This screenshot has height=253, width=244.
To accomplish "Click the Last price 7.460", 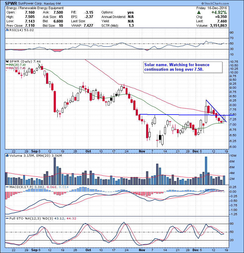I will (x=222, y=21).
